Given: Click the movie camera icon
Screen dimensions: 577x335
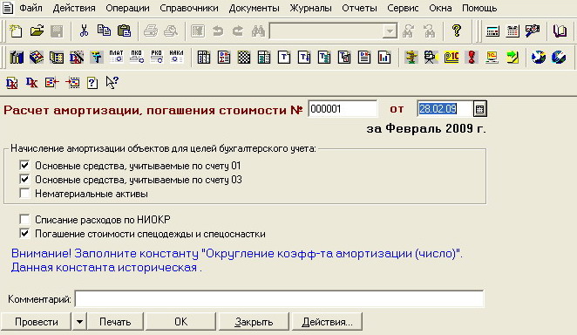Looking at the screenshot, I should 431,58.
